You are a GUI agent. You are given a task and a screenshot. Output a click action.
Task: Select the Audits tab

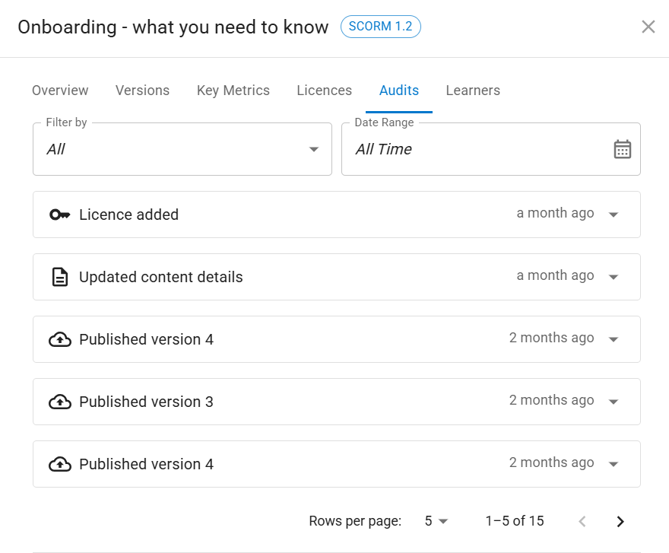(398, 91)
